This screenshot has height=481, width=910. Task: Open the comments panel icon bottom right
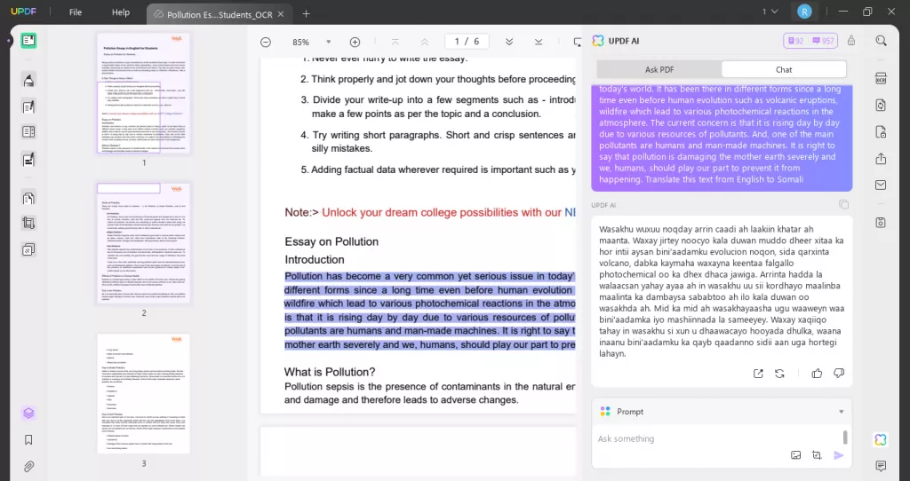[881, 465]
